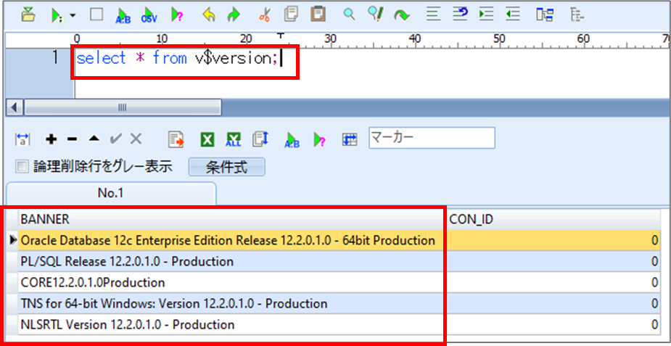Click line number 1 in editor gutter

click(x=54, y=58)
